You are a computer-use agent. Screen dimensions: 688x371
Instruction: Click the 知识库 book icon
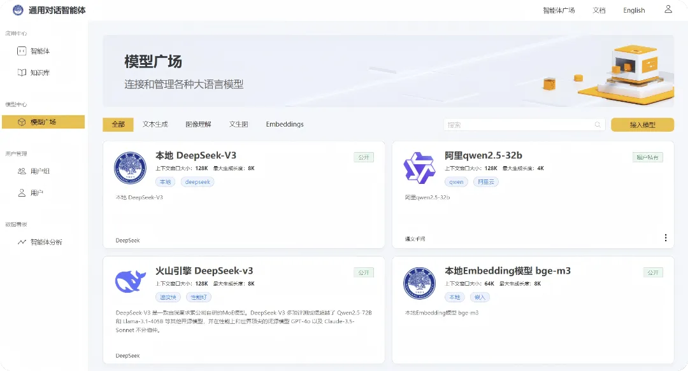22,73
